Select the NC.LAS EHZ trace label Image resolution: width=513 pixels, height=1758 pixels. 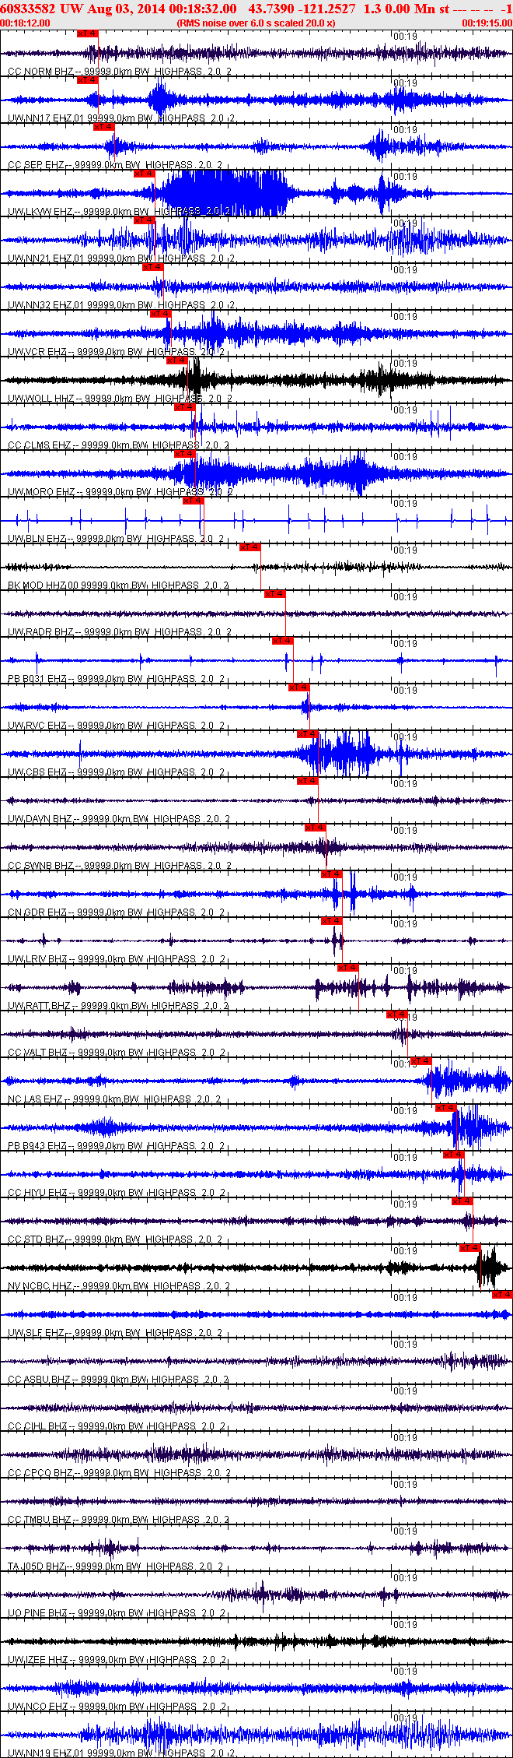pos(114,1099)
